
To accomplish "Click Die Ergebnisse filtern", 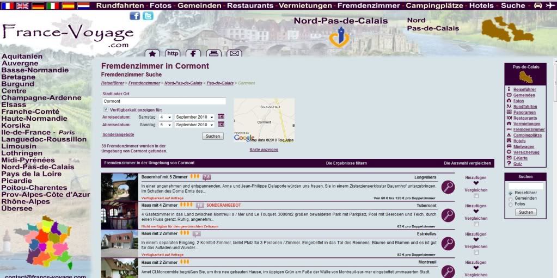I will 346,163.
